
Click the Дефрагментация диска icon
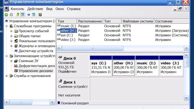16,66
